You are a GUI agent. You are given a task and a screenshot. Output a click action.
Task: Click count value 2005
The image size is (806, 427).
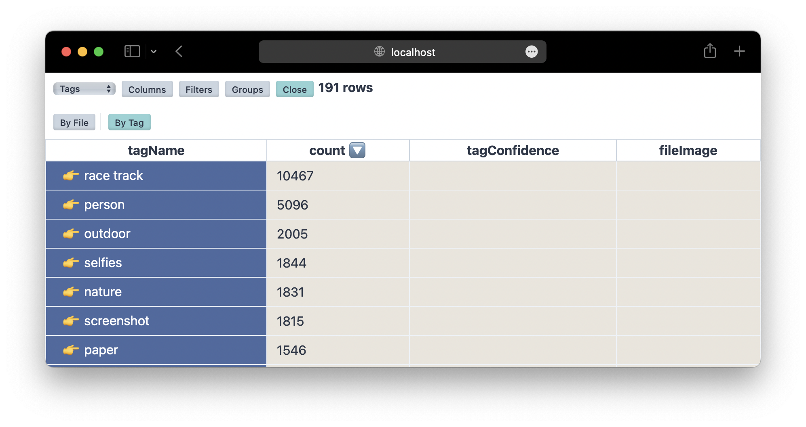coord(292,234)
